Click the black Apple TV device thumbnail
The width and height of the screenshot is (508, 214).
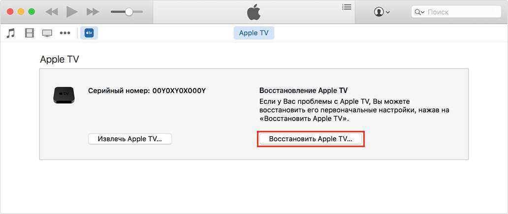[x=64, y=95]
